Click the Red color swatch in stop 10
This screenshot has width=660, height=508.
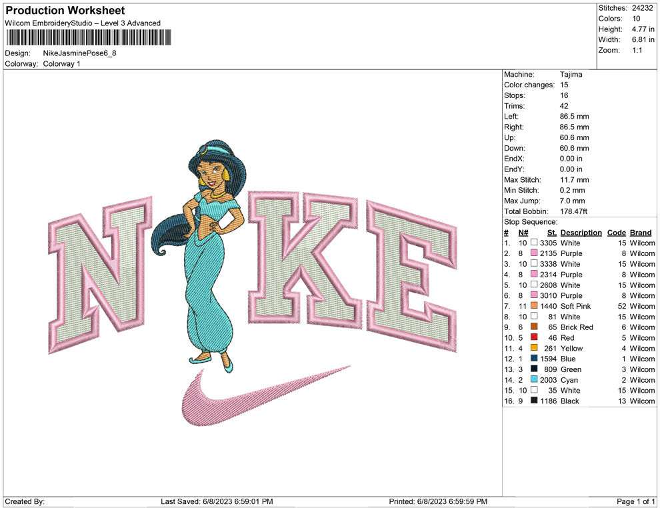pyautogui.click(x=534, y=337)
